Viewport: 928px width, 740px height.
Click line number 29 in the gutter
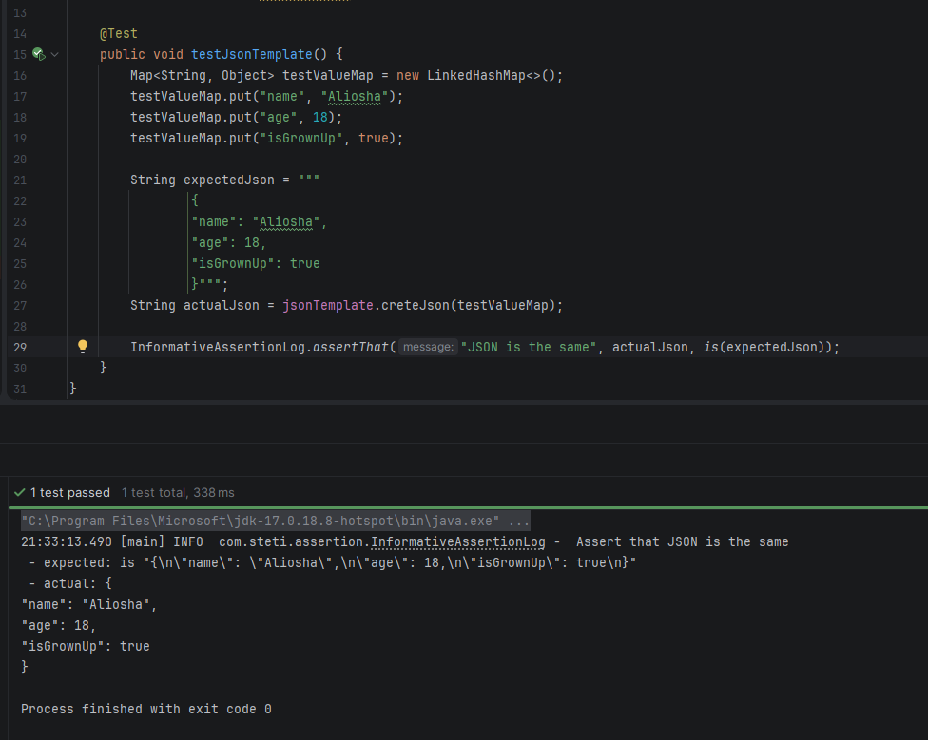(20, 347)
